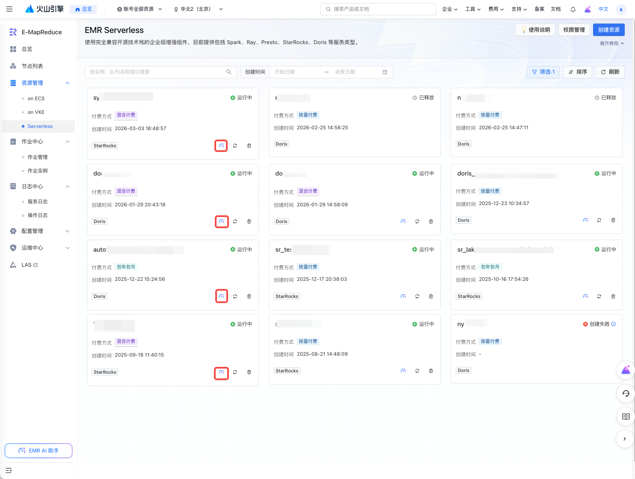The image size is (635, 479).
Task: Click the 权限管理 button
Action: (x=574, y=30)
